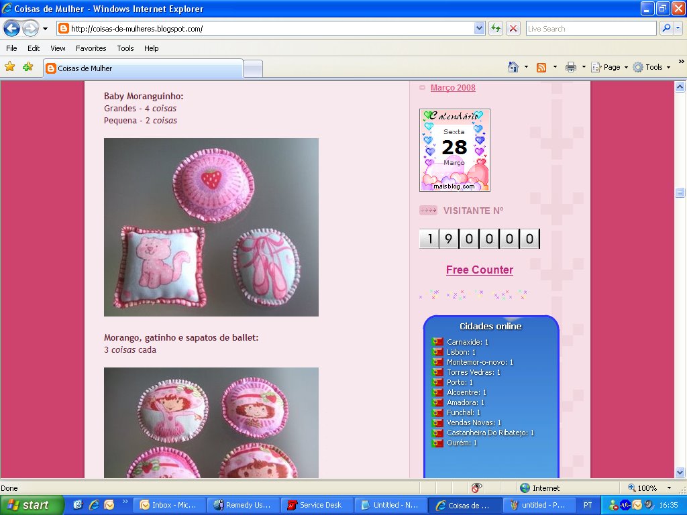
Task: Click the page scrollbar down arrow
Action: [x=680, y=473]
